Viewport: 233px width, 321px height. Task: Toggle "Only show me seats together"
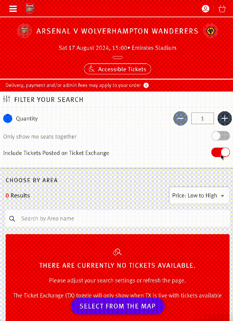(x=220, y=136)
